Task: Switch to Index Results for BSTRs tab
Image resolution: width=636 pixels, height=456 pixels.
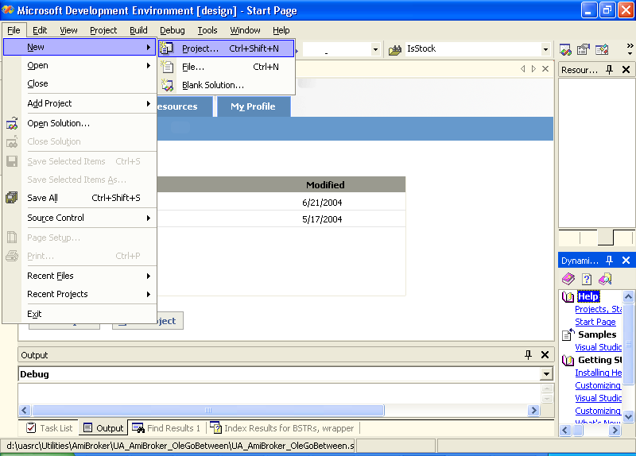Action: click(282, 428)
